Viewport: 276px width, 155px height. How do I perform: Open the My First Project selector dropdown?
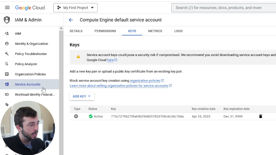pyautogui.click(x=75, y=8)
